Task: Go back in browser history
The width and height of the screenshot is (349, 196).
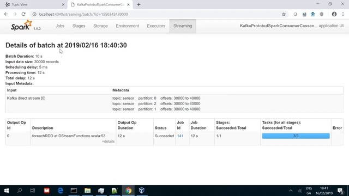Action: tap(6, 14)
